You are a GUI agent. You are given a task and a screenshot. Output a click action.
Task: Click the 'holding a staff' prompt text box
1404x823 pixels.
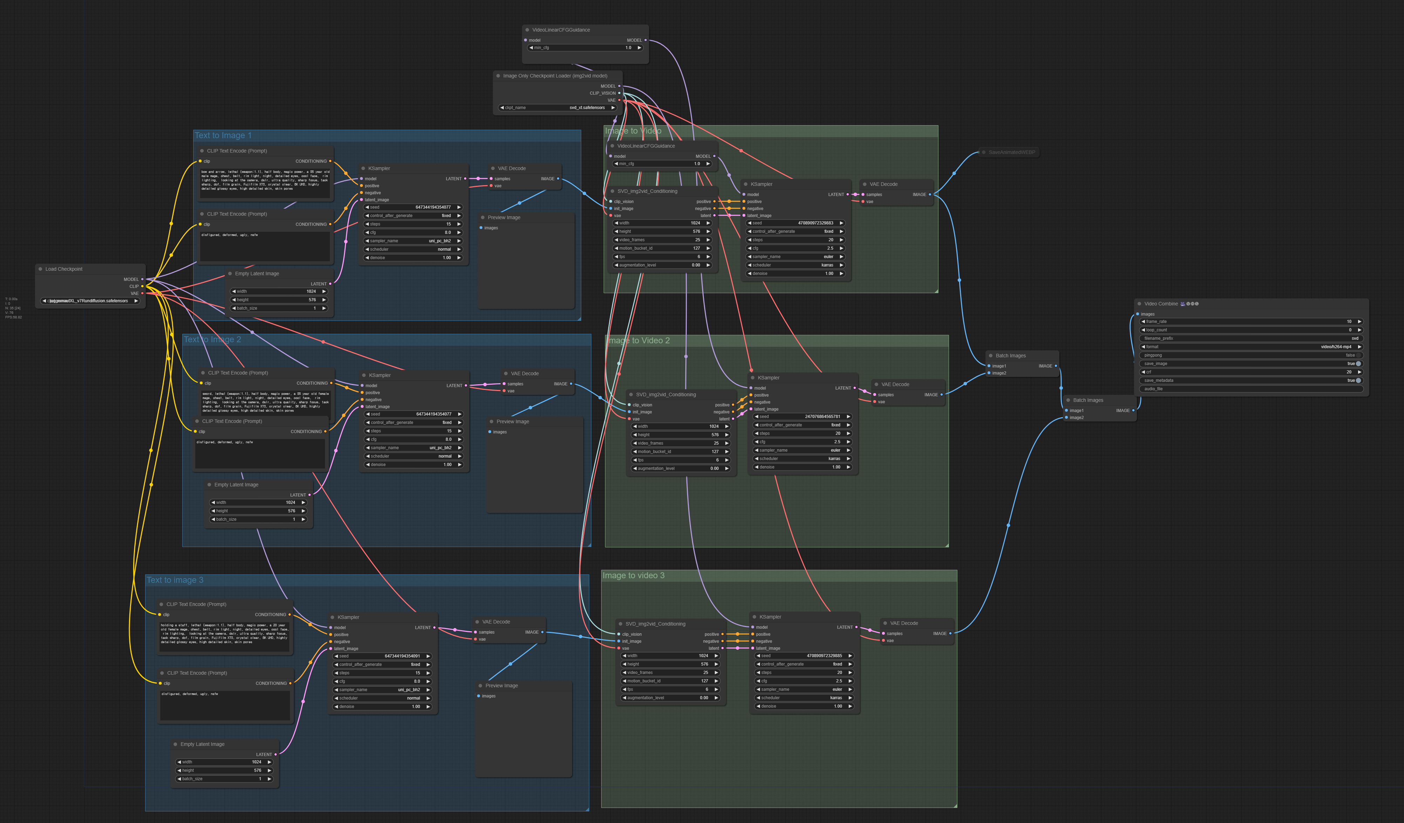(224, 636)
